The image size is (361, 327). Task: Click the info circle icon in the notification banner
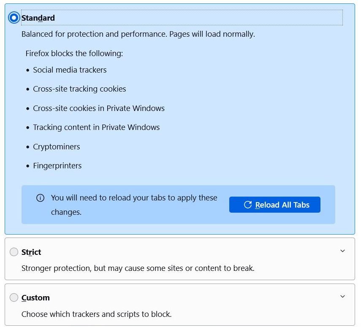pyautogui.click(x=40, y=197)
